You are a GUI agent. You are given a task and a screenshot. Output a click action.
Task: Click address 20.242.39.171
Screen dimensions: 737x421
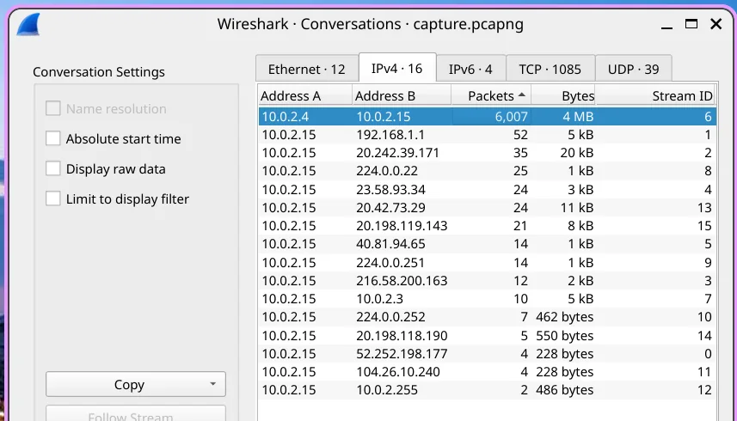[x=397, y=153]
